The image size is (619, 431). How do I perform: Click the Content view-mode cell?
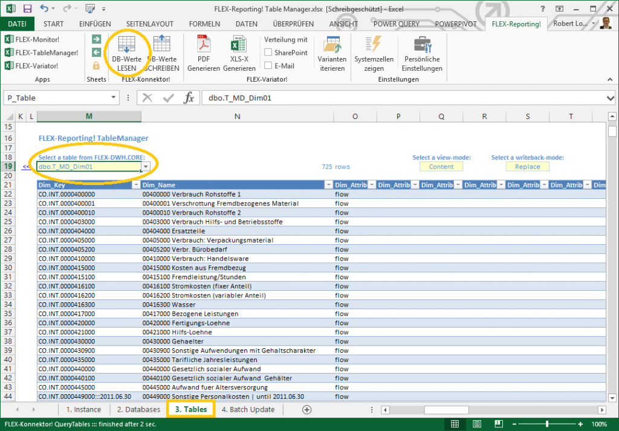(x=441, y=167)
